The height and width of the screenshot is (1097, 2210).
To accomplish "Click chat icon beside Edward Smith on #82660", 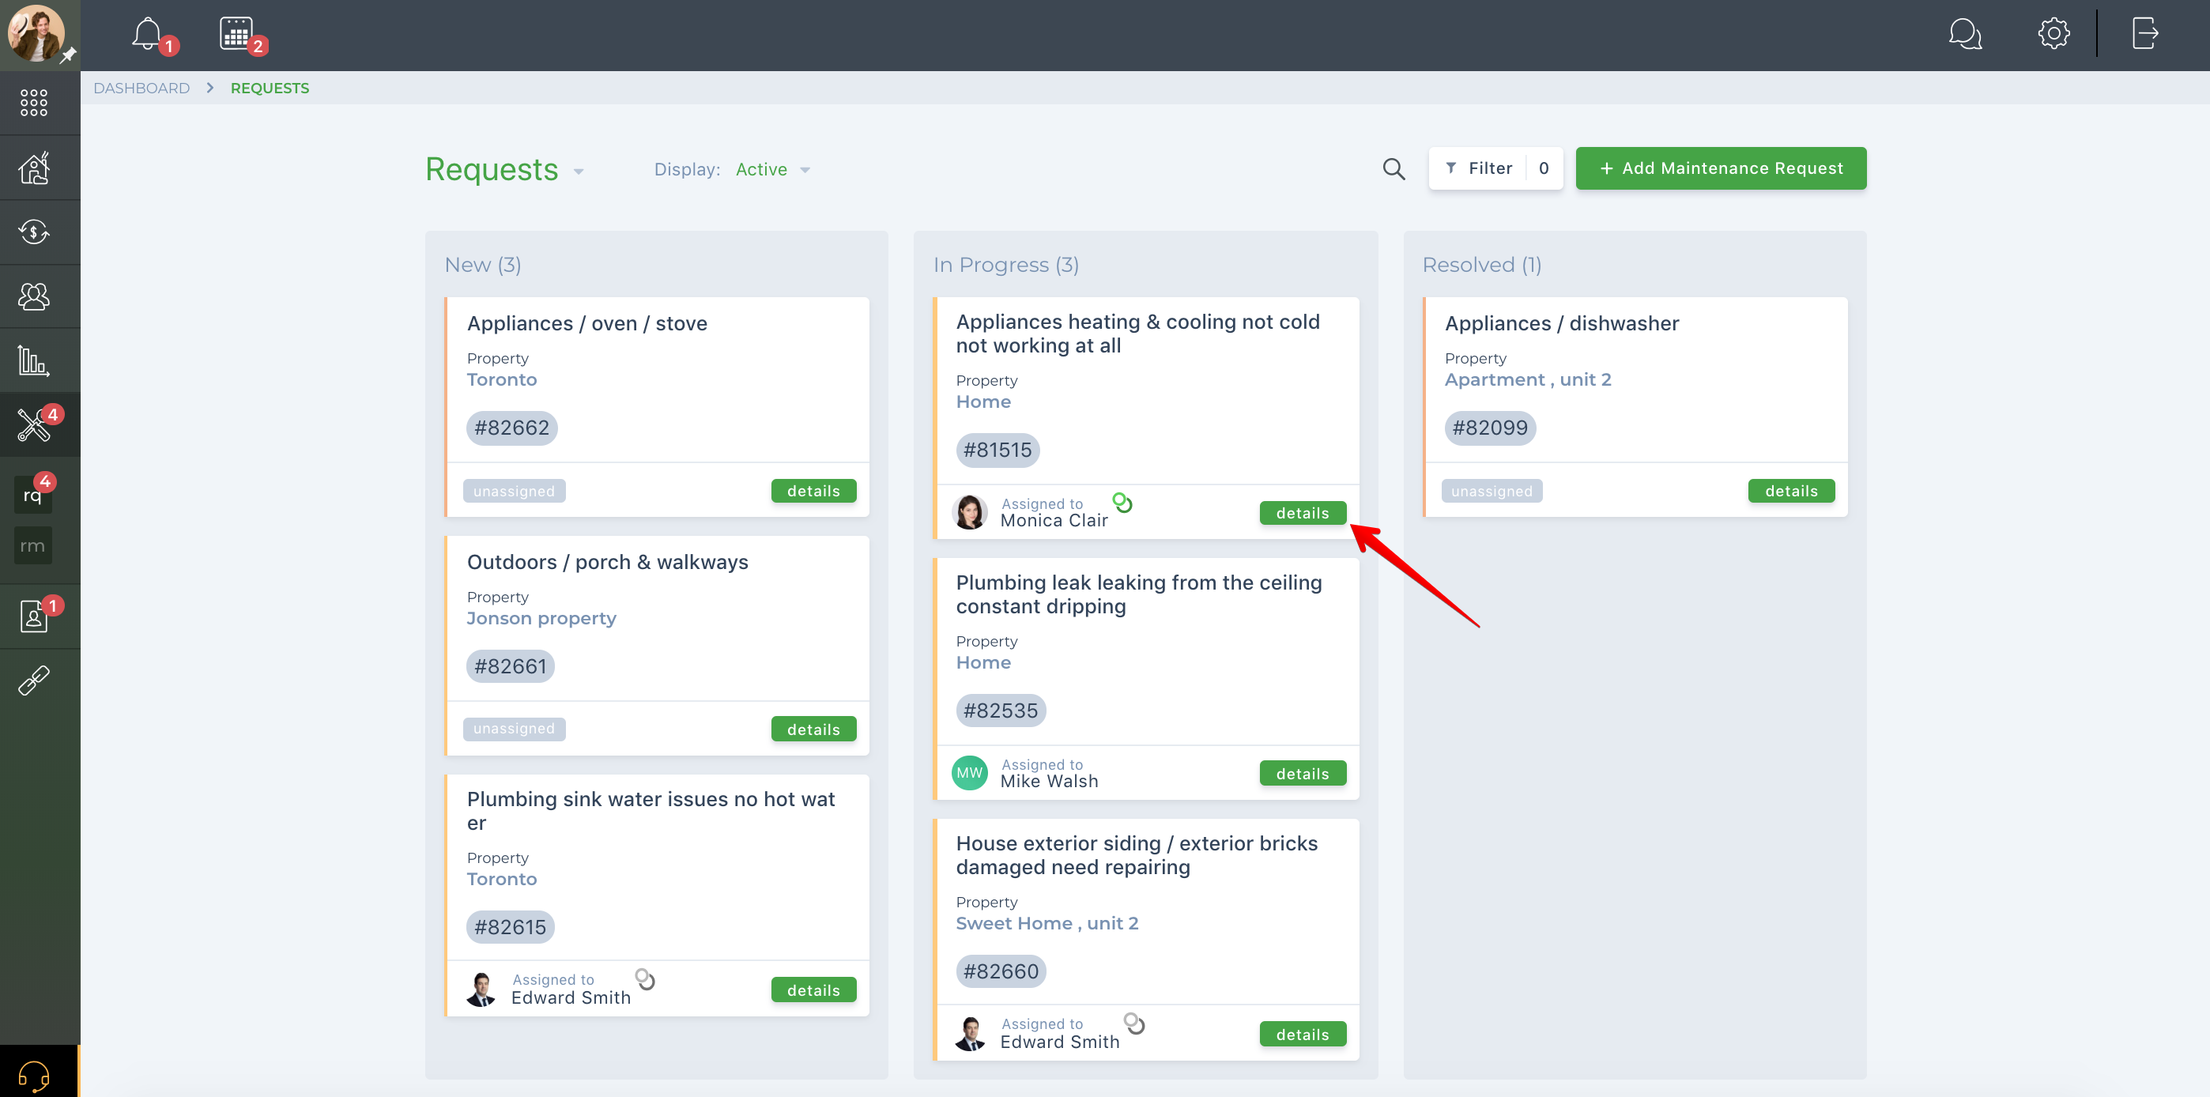I will 1134,1023.
